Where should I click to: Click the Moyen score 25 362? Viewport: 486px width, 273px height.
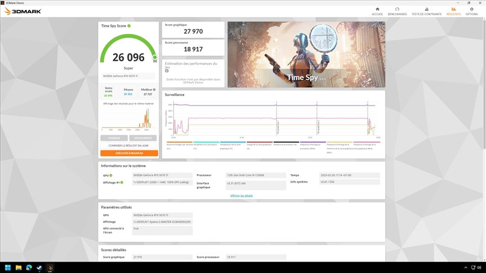(128, 94)
